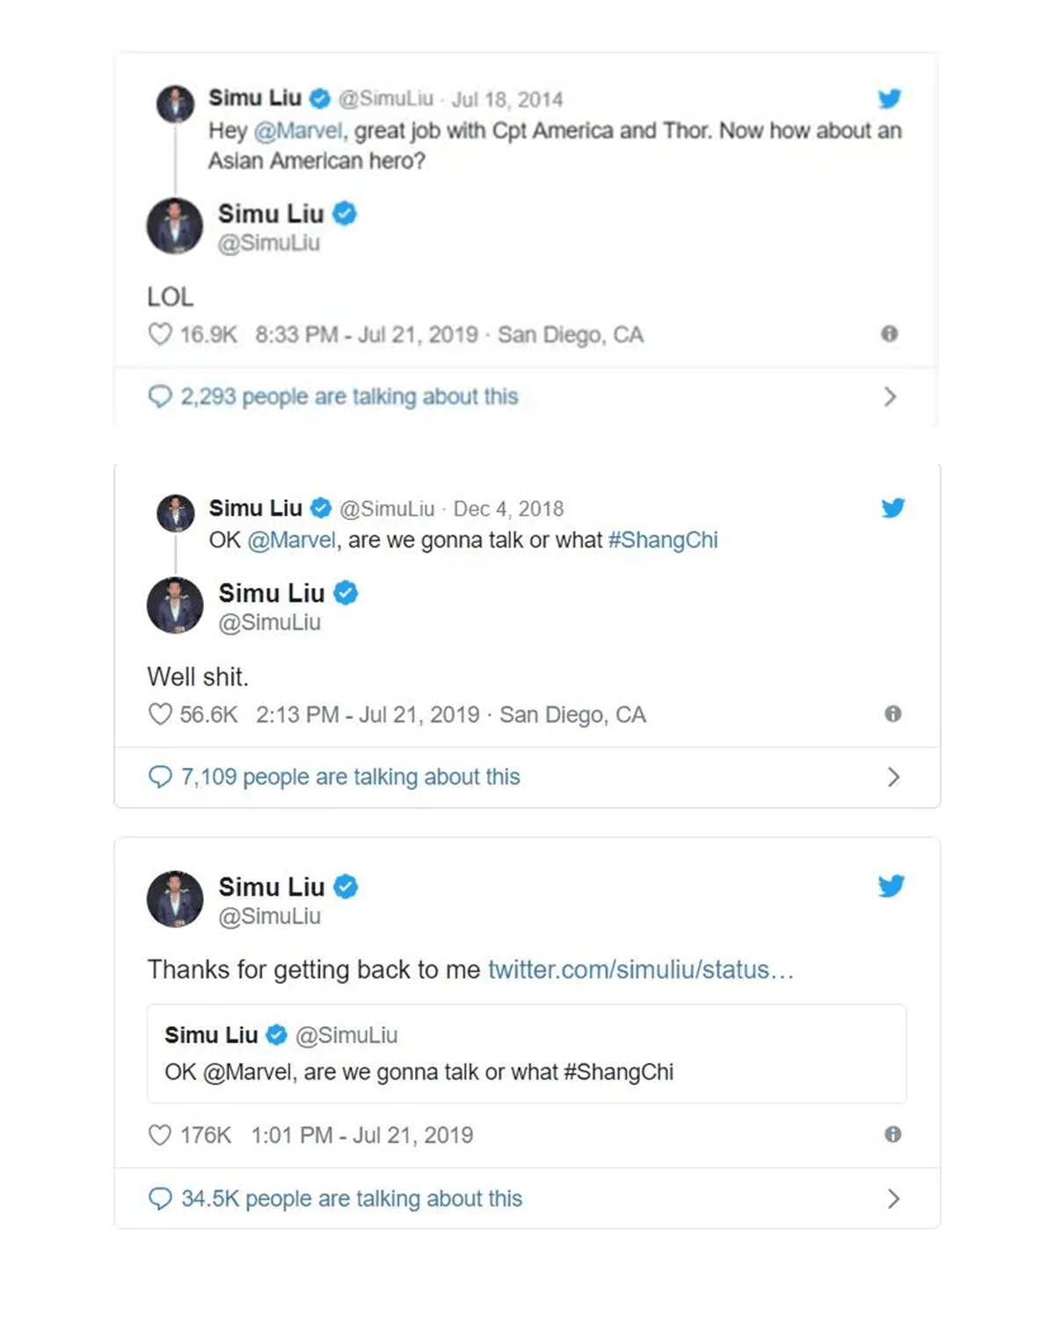The height and width of the screenshot is (1318, 1055).
Task: Like the 'Well shit.' tweet via its heart
Action: pos(160,714)
